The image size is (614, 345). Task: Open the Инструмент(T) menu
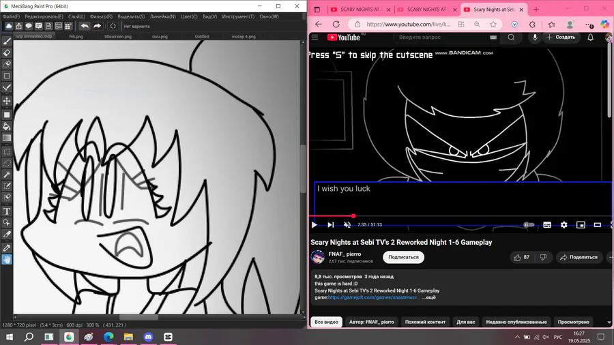(238, 16)
